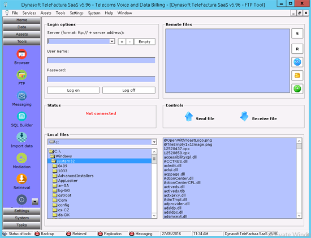Screen dimensions: 311x238
Task: Switch to the Assets sidebar section
Action: click(x=21, y=34)
